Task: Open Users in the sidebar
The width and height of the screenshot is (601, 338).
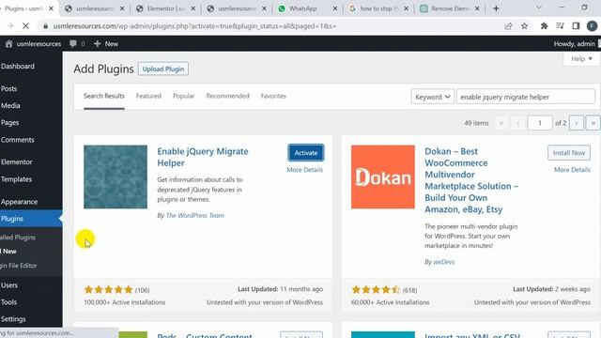Action: [x=9, y=285]
